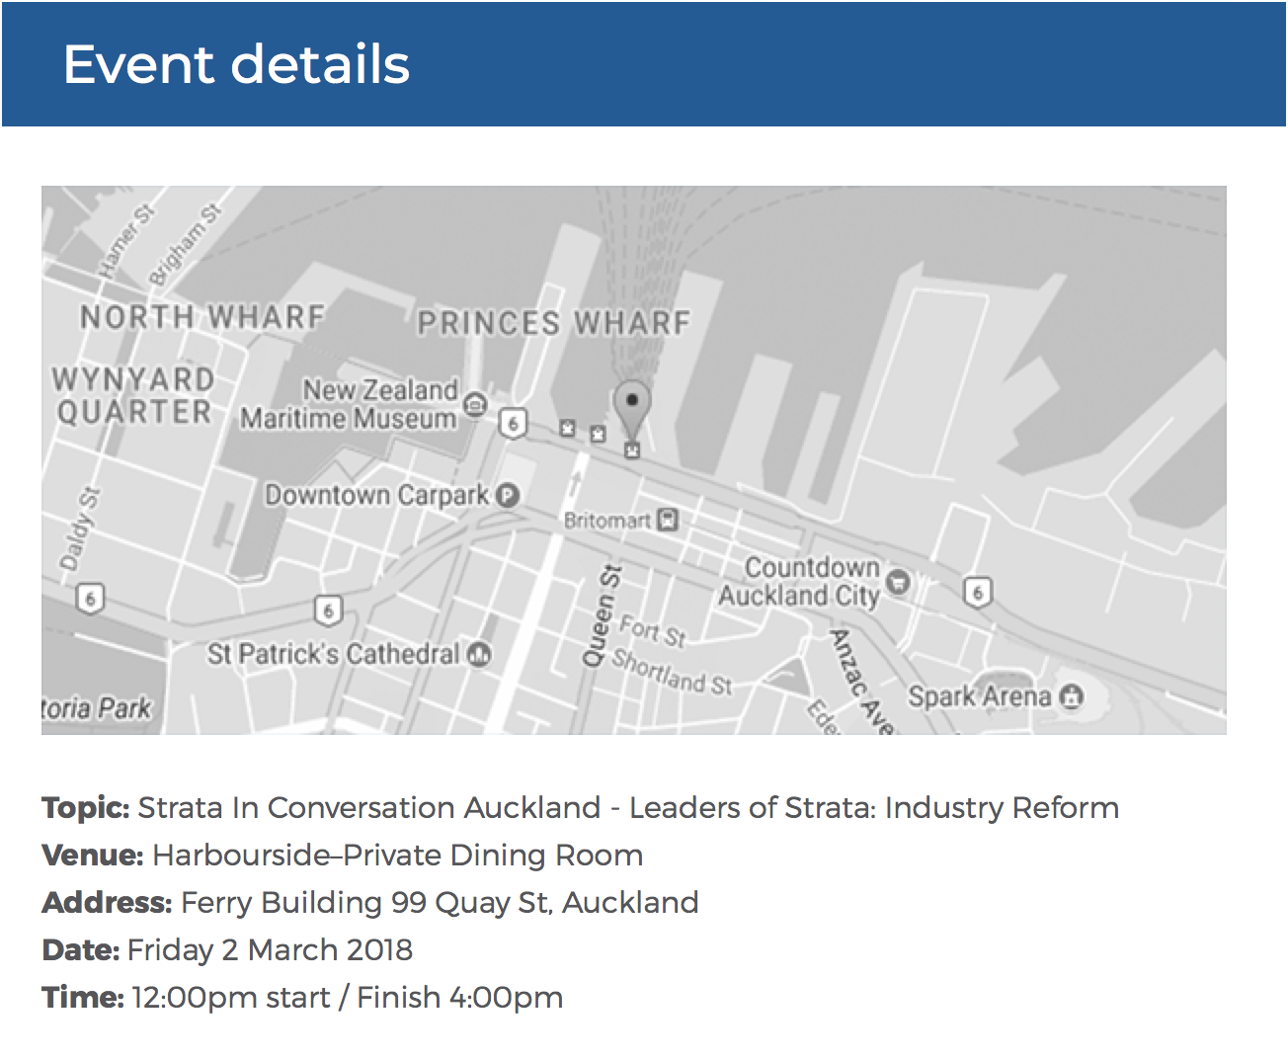Click the Harbourside Private Dining Room venue text
This screenshot has height=1061, width=1288.
coord(397,855)
